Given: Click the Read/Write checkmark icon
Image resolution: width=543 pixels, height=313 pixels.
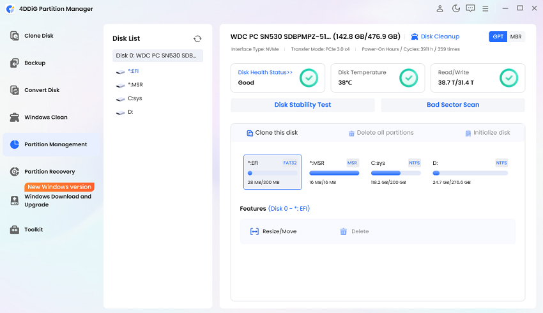Looking at the screenshot, I should pos(509,78).
